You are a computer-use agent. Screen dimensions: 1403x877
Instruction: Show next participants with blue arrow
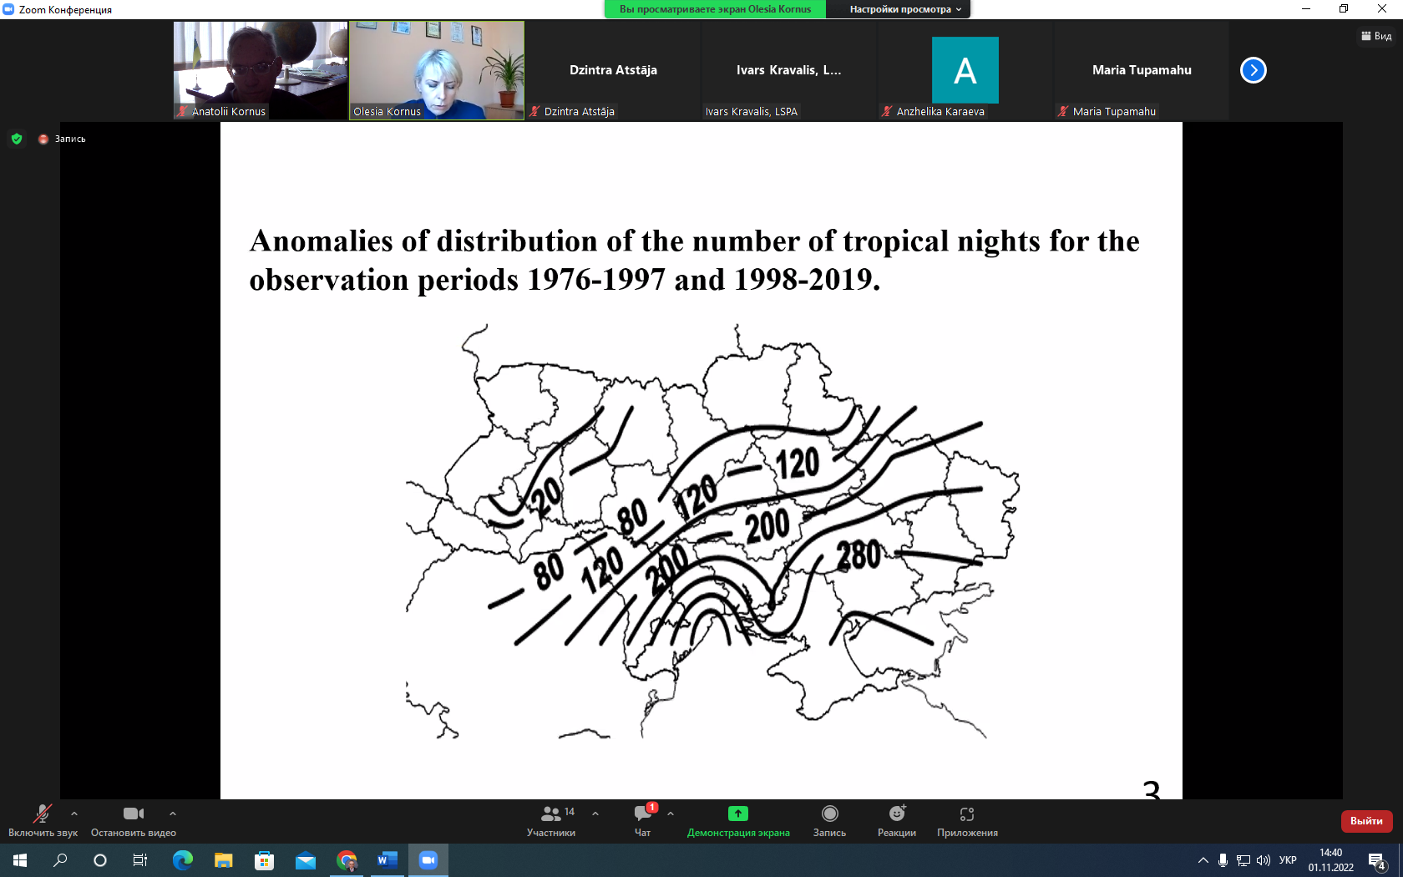[1253, 70]
